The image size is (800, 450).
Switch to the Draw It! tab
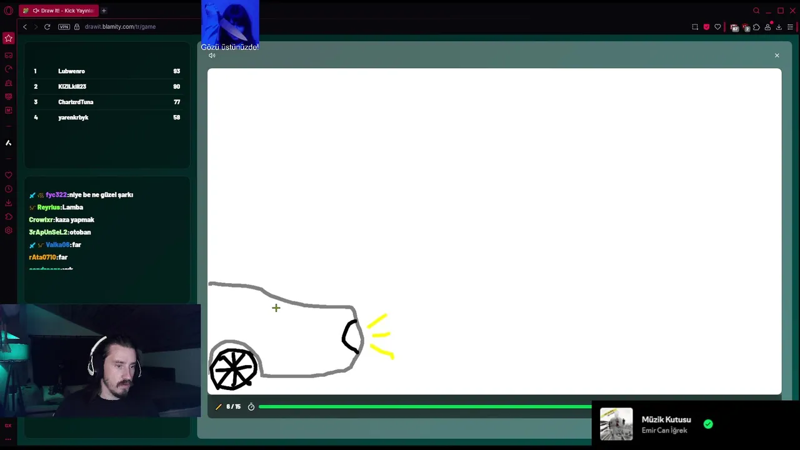pyautogui.click(x=58, y=11)
